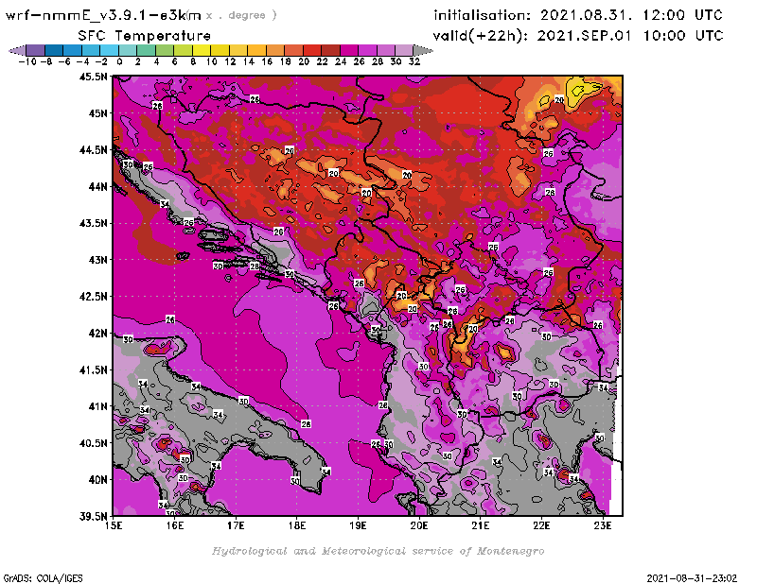Click the '19E' longitude label

tap(359, 525)
